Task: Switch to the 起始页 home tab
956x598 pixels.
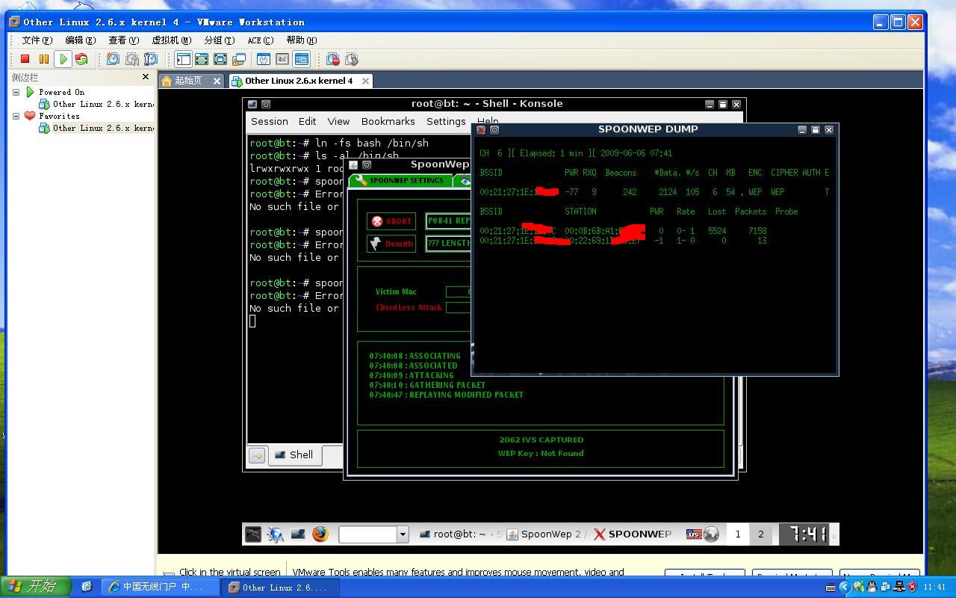Action: tap(187, 81)
